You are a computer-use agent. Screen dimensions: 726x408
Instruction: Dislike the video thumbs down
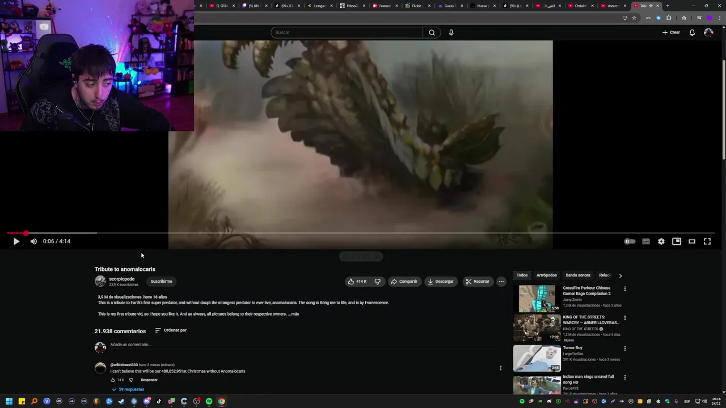tap(377, 282)
